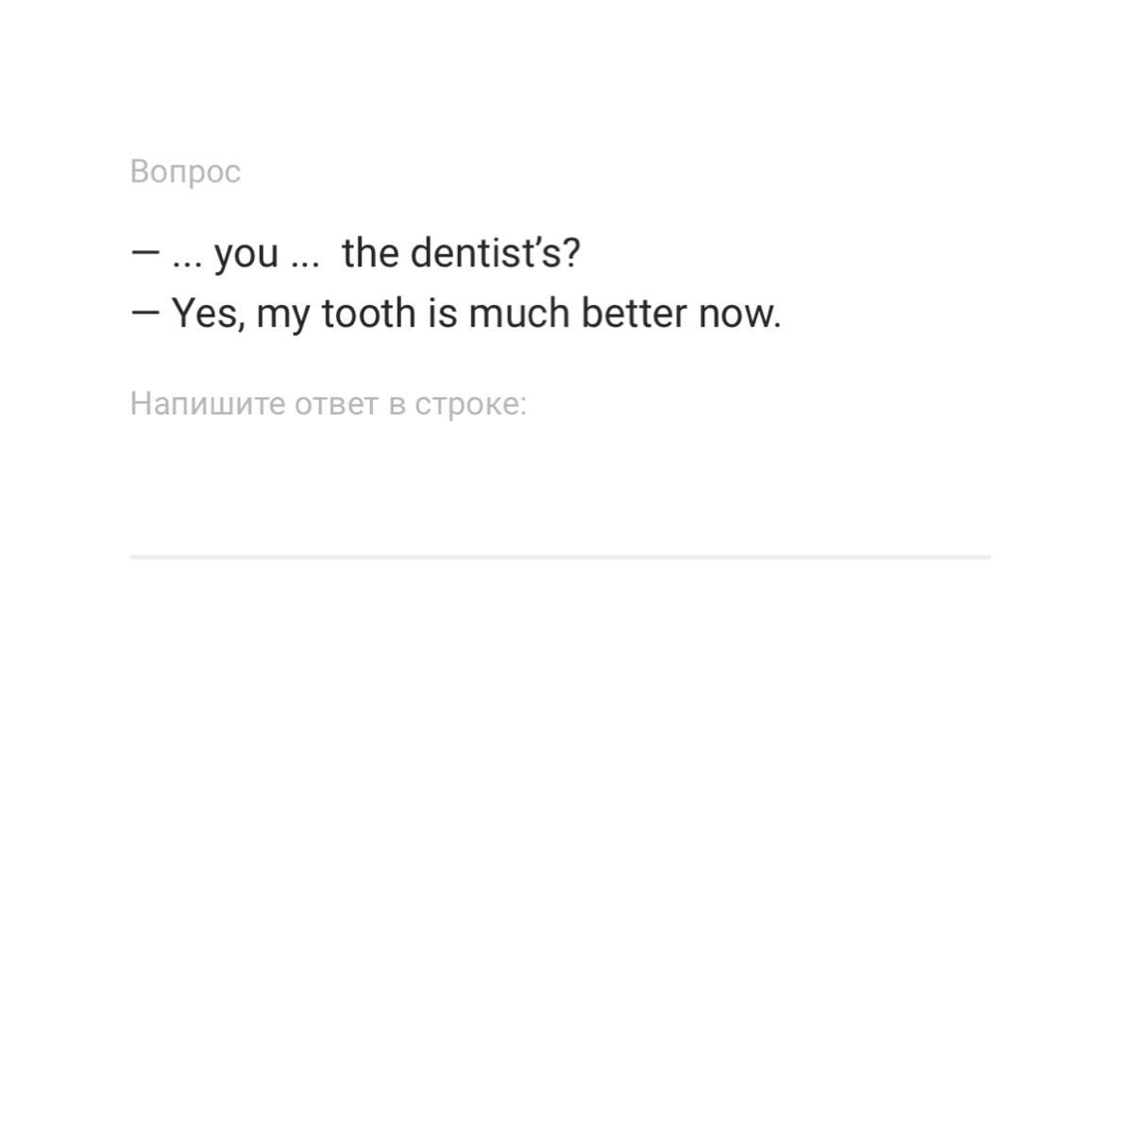Click the word 'ответ' in the prompt
The width and height of the screenshot is (1132, 1133).
[336, 404]
